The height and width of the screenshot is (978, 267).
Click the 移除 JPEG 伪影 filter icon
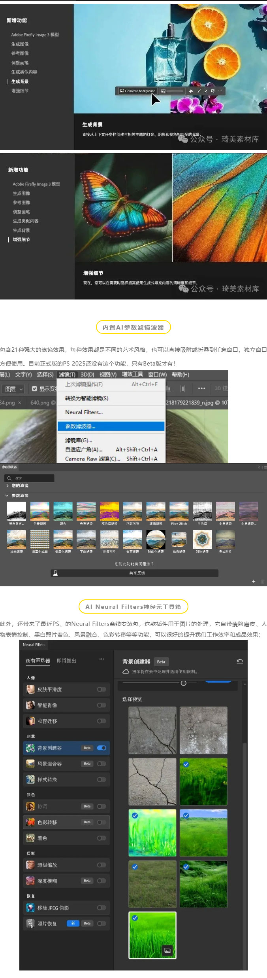pos(30,908)
